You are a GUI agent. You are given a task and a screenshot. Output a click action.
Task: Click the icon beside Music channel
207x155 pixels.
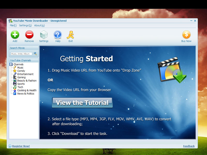tap(15, 68)
